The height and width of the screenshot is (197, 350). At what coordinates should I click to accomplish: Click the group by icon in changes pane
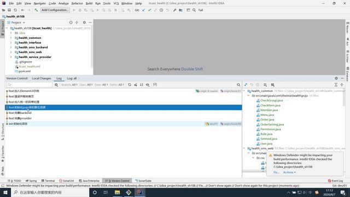pos(265,85)
